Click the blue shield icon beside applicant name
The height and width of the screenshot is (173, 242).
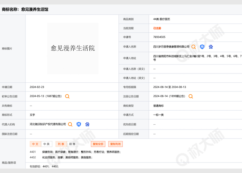click(202, 47)
